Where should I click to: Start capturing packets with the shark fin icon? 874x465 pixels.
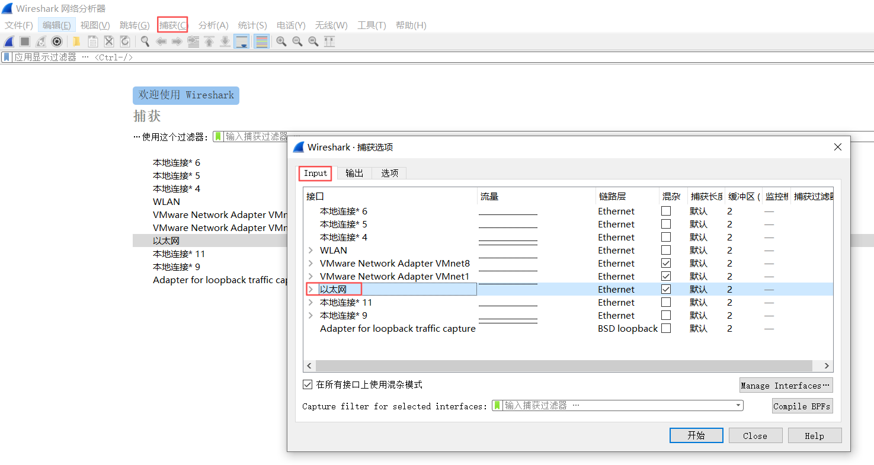[x=9, y=41]
